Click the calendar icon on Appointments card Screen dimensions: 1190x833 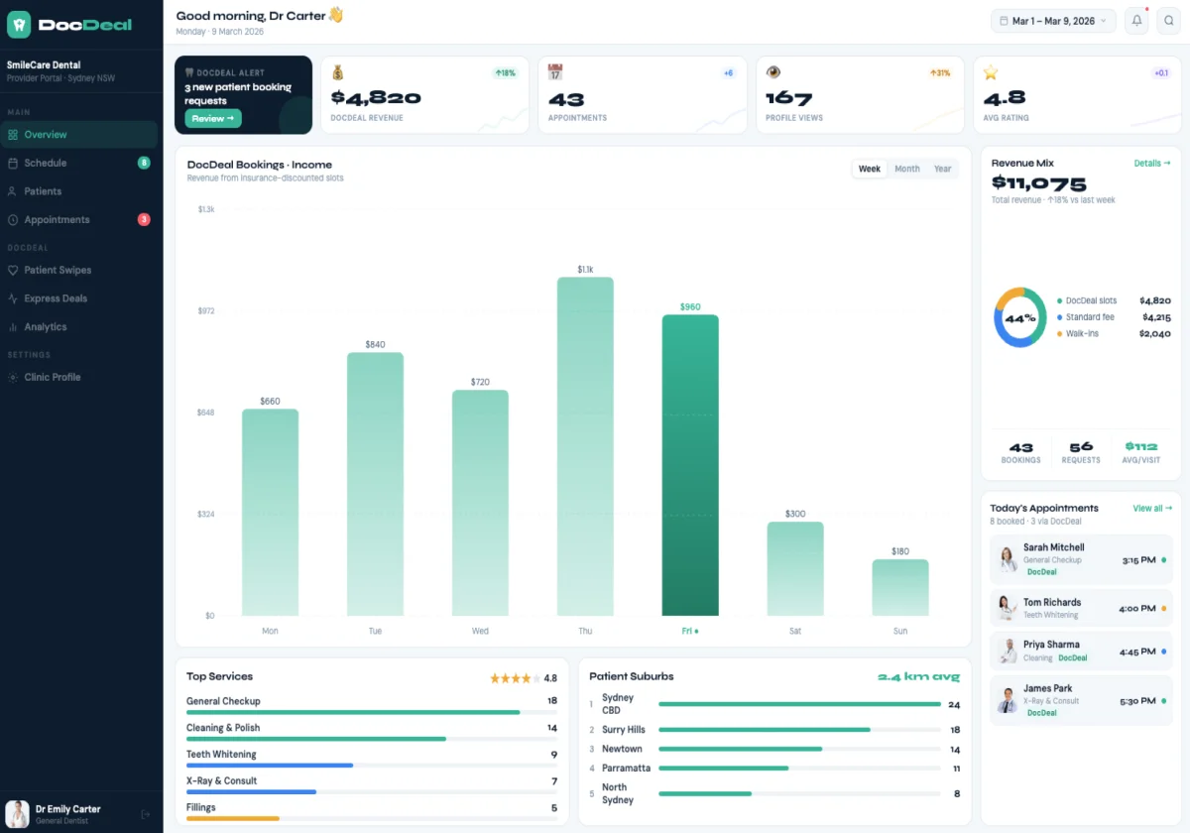pyautogui.click(x=555, y=72)
